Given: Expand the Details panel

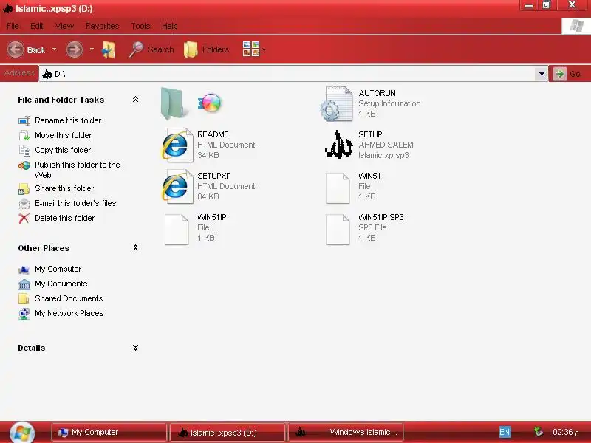Looking at the screenshot, I should pyautogui.click(x=135, y=348).
